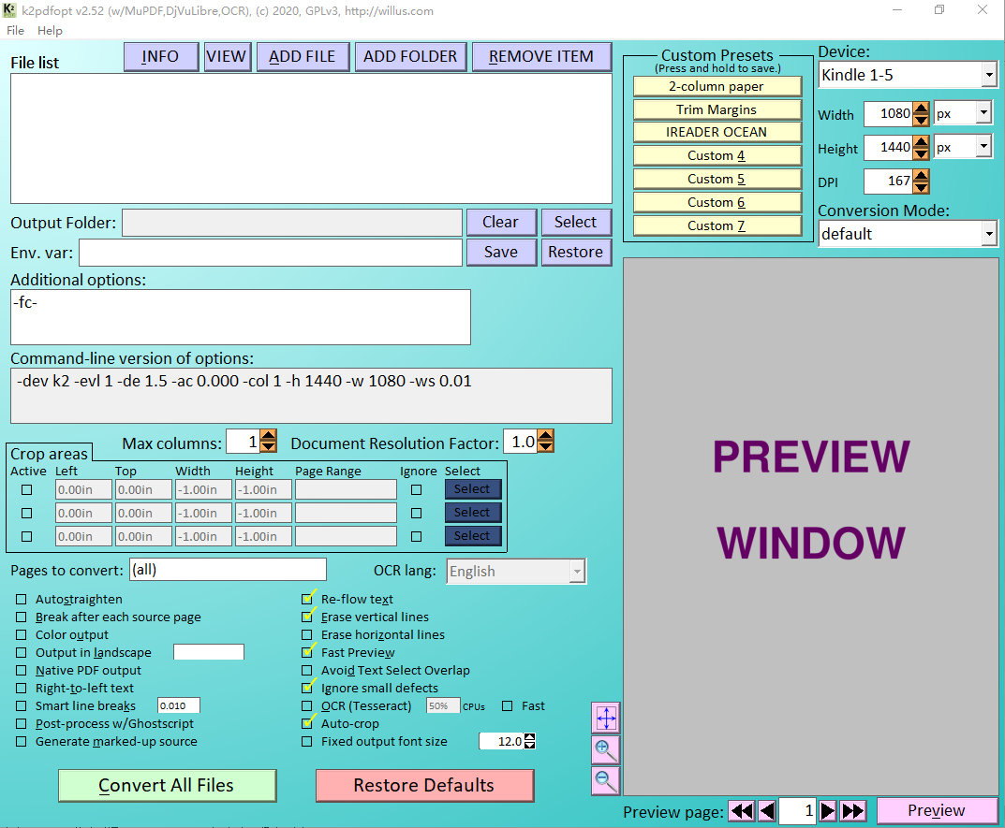Click the zoom in magnifier icon

(606, 749)
